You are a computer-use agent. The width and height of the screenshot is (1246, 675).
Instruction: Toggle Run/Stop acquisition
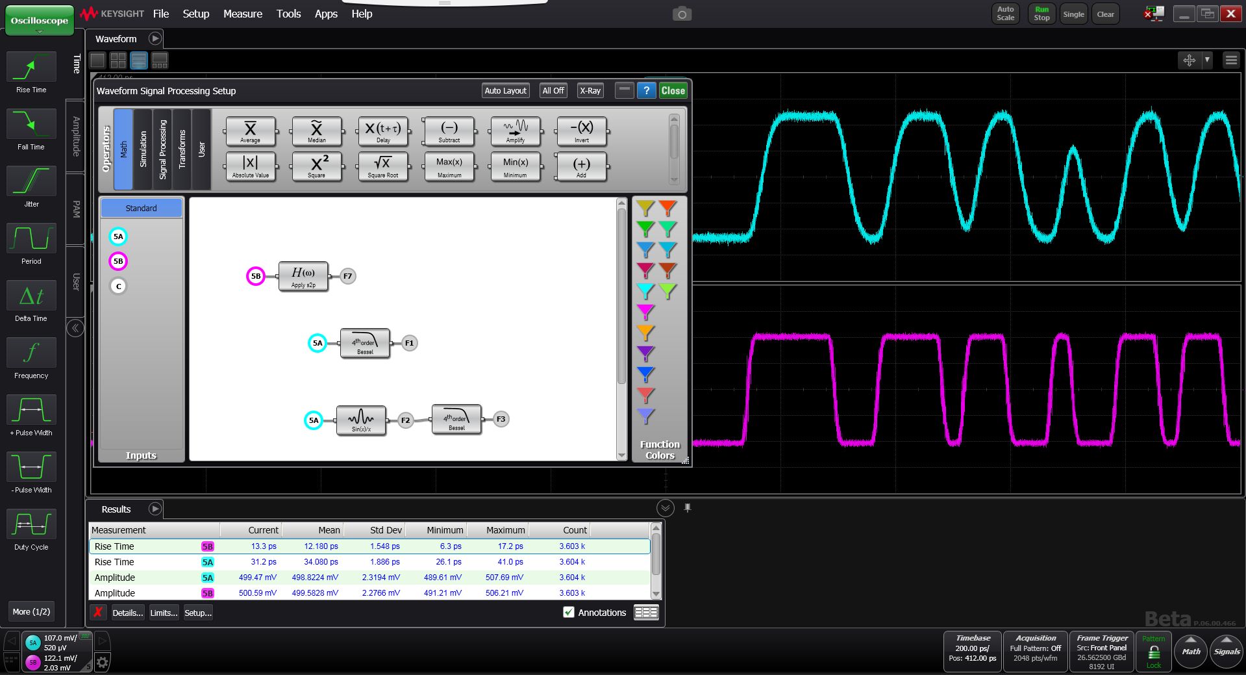[x=1041, y=14]
